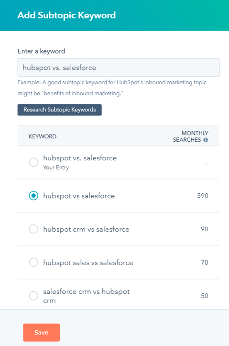Pick the 'hubspot sales vs salesforce' radio
The height and width of the screenshot is (346, 229).
click(x=33, y=262)
